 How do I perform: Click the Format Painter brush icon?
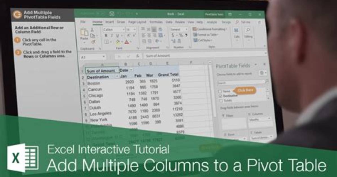tap(93, 42)
